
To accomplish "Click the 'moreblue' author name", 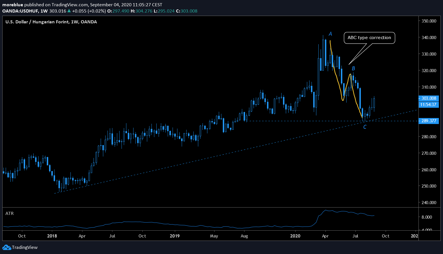I will tap(13, 5).
